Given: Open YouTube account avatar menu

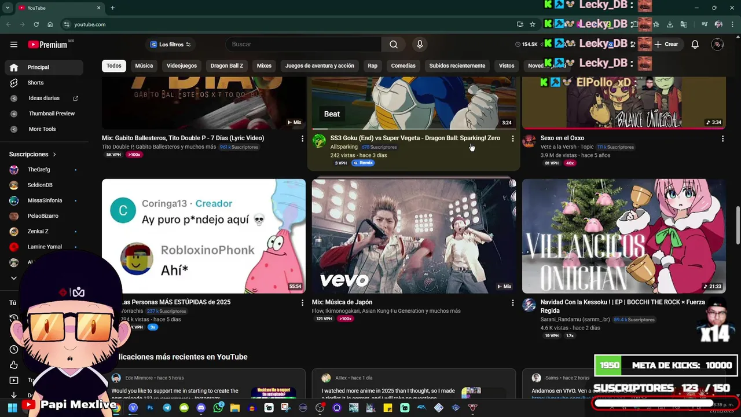Looking at the screenshot, I should (x=717, y=45).
